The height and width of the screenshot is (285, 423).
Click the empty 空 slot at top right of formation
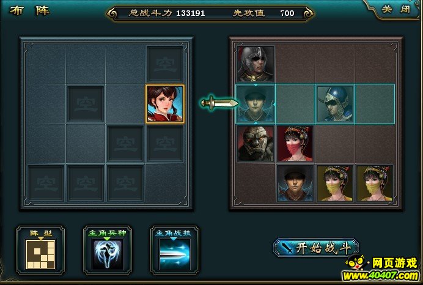(165, 64)
